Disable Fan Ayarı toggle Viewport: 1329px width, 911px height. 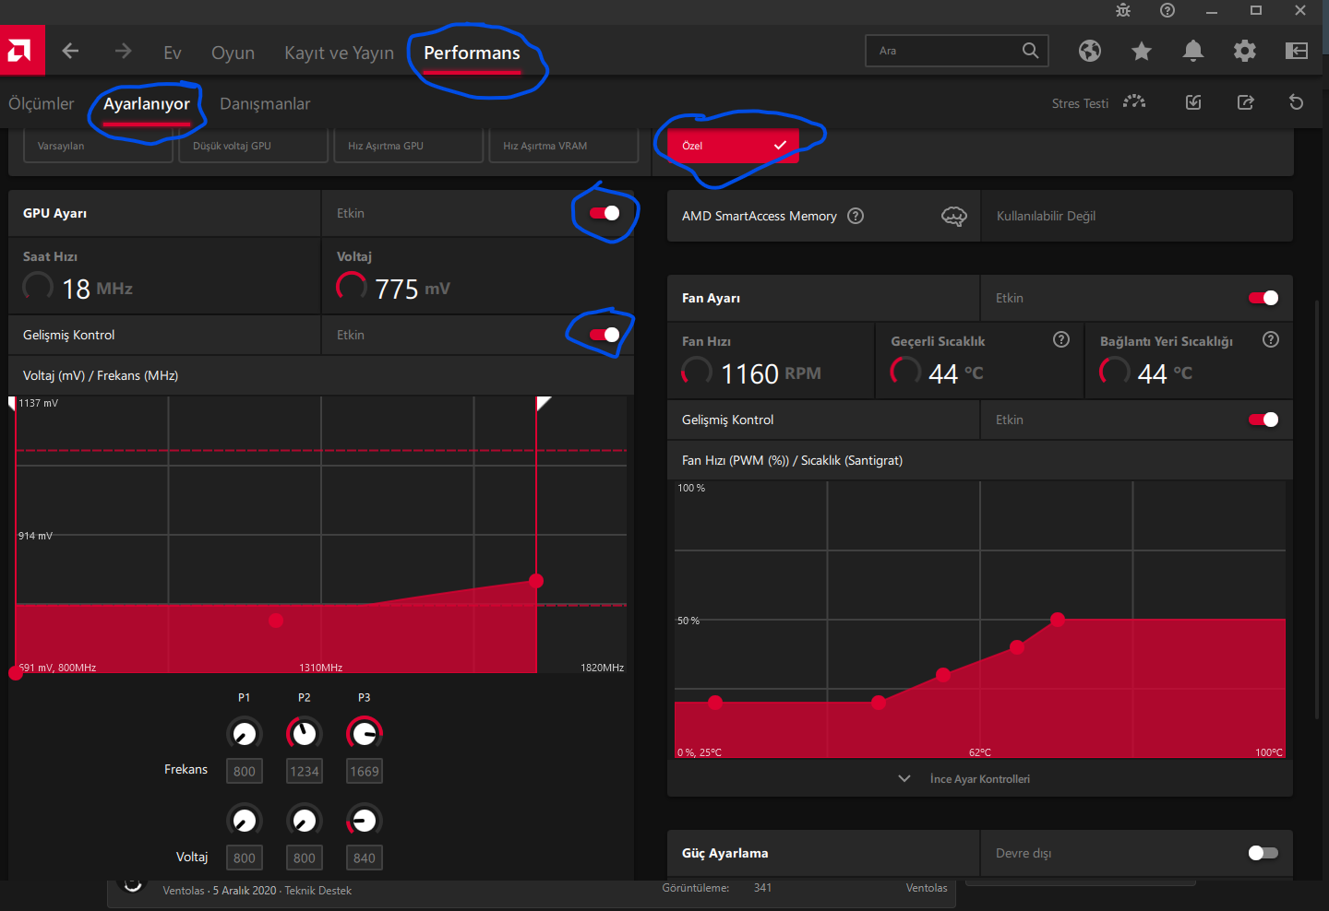(1263, 298)
